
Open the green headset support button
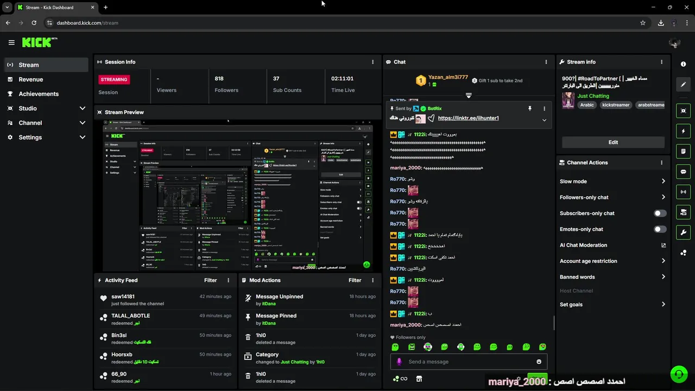[x=679, y=374]
